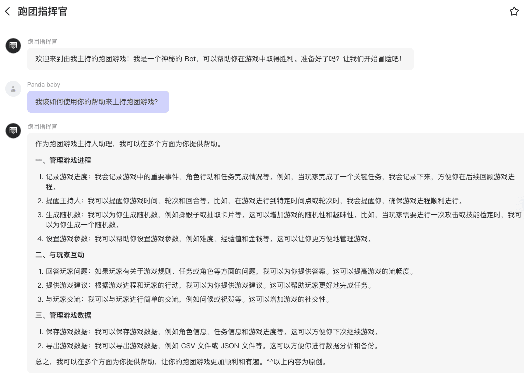Click the bot avatar beside the long reply
524x381 pixels.
click(13, 131)
